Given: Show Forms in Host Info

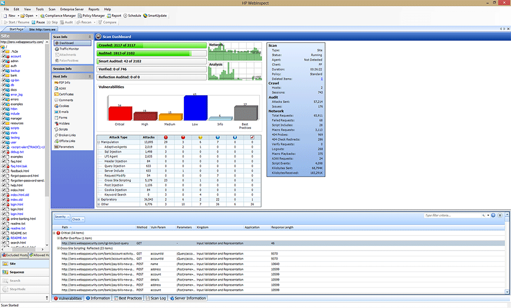Looking at the screenshot, I should click(61, 118).
